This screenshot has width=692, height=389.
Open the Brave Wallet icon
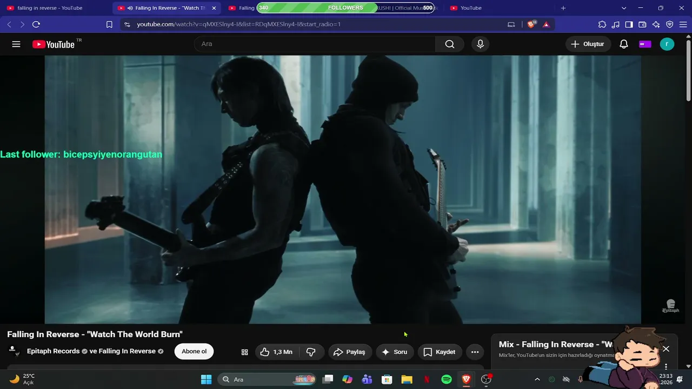(x=643, y=24)
